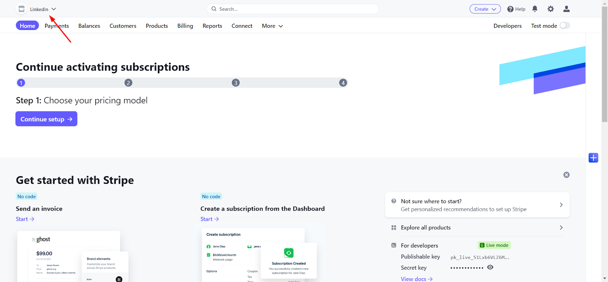Focus the Search input field
The height and width of the screenshot is (282, 608).
[293, 9]
